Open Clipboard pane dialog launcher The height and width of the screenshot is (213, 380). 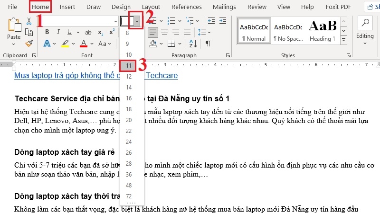pyautogui.click(x=34, y=55)
